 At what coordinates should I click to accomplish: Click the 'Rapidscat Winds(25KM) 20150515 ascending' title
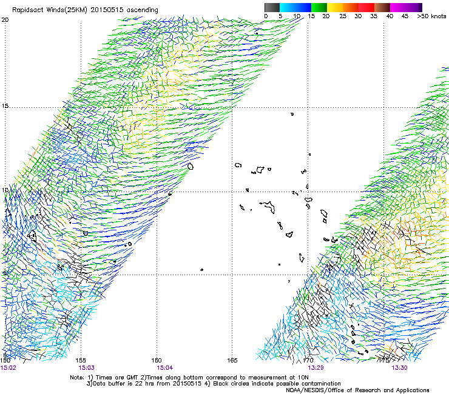click(85, 10)
